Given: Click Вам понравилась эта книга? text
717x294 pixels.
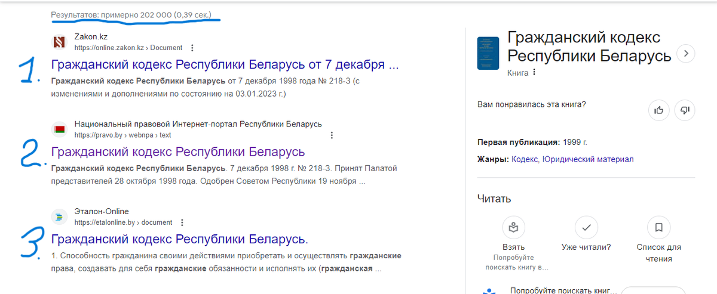Looking at the screenshot, I should tap(532, 104).
